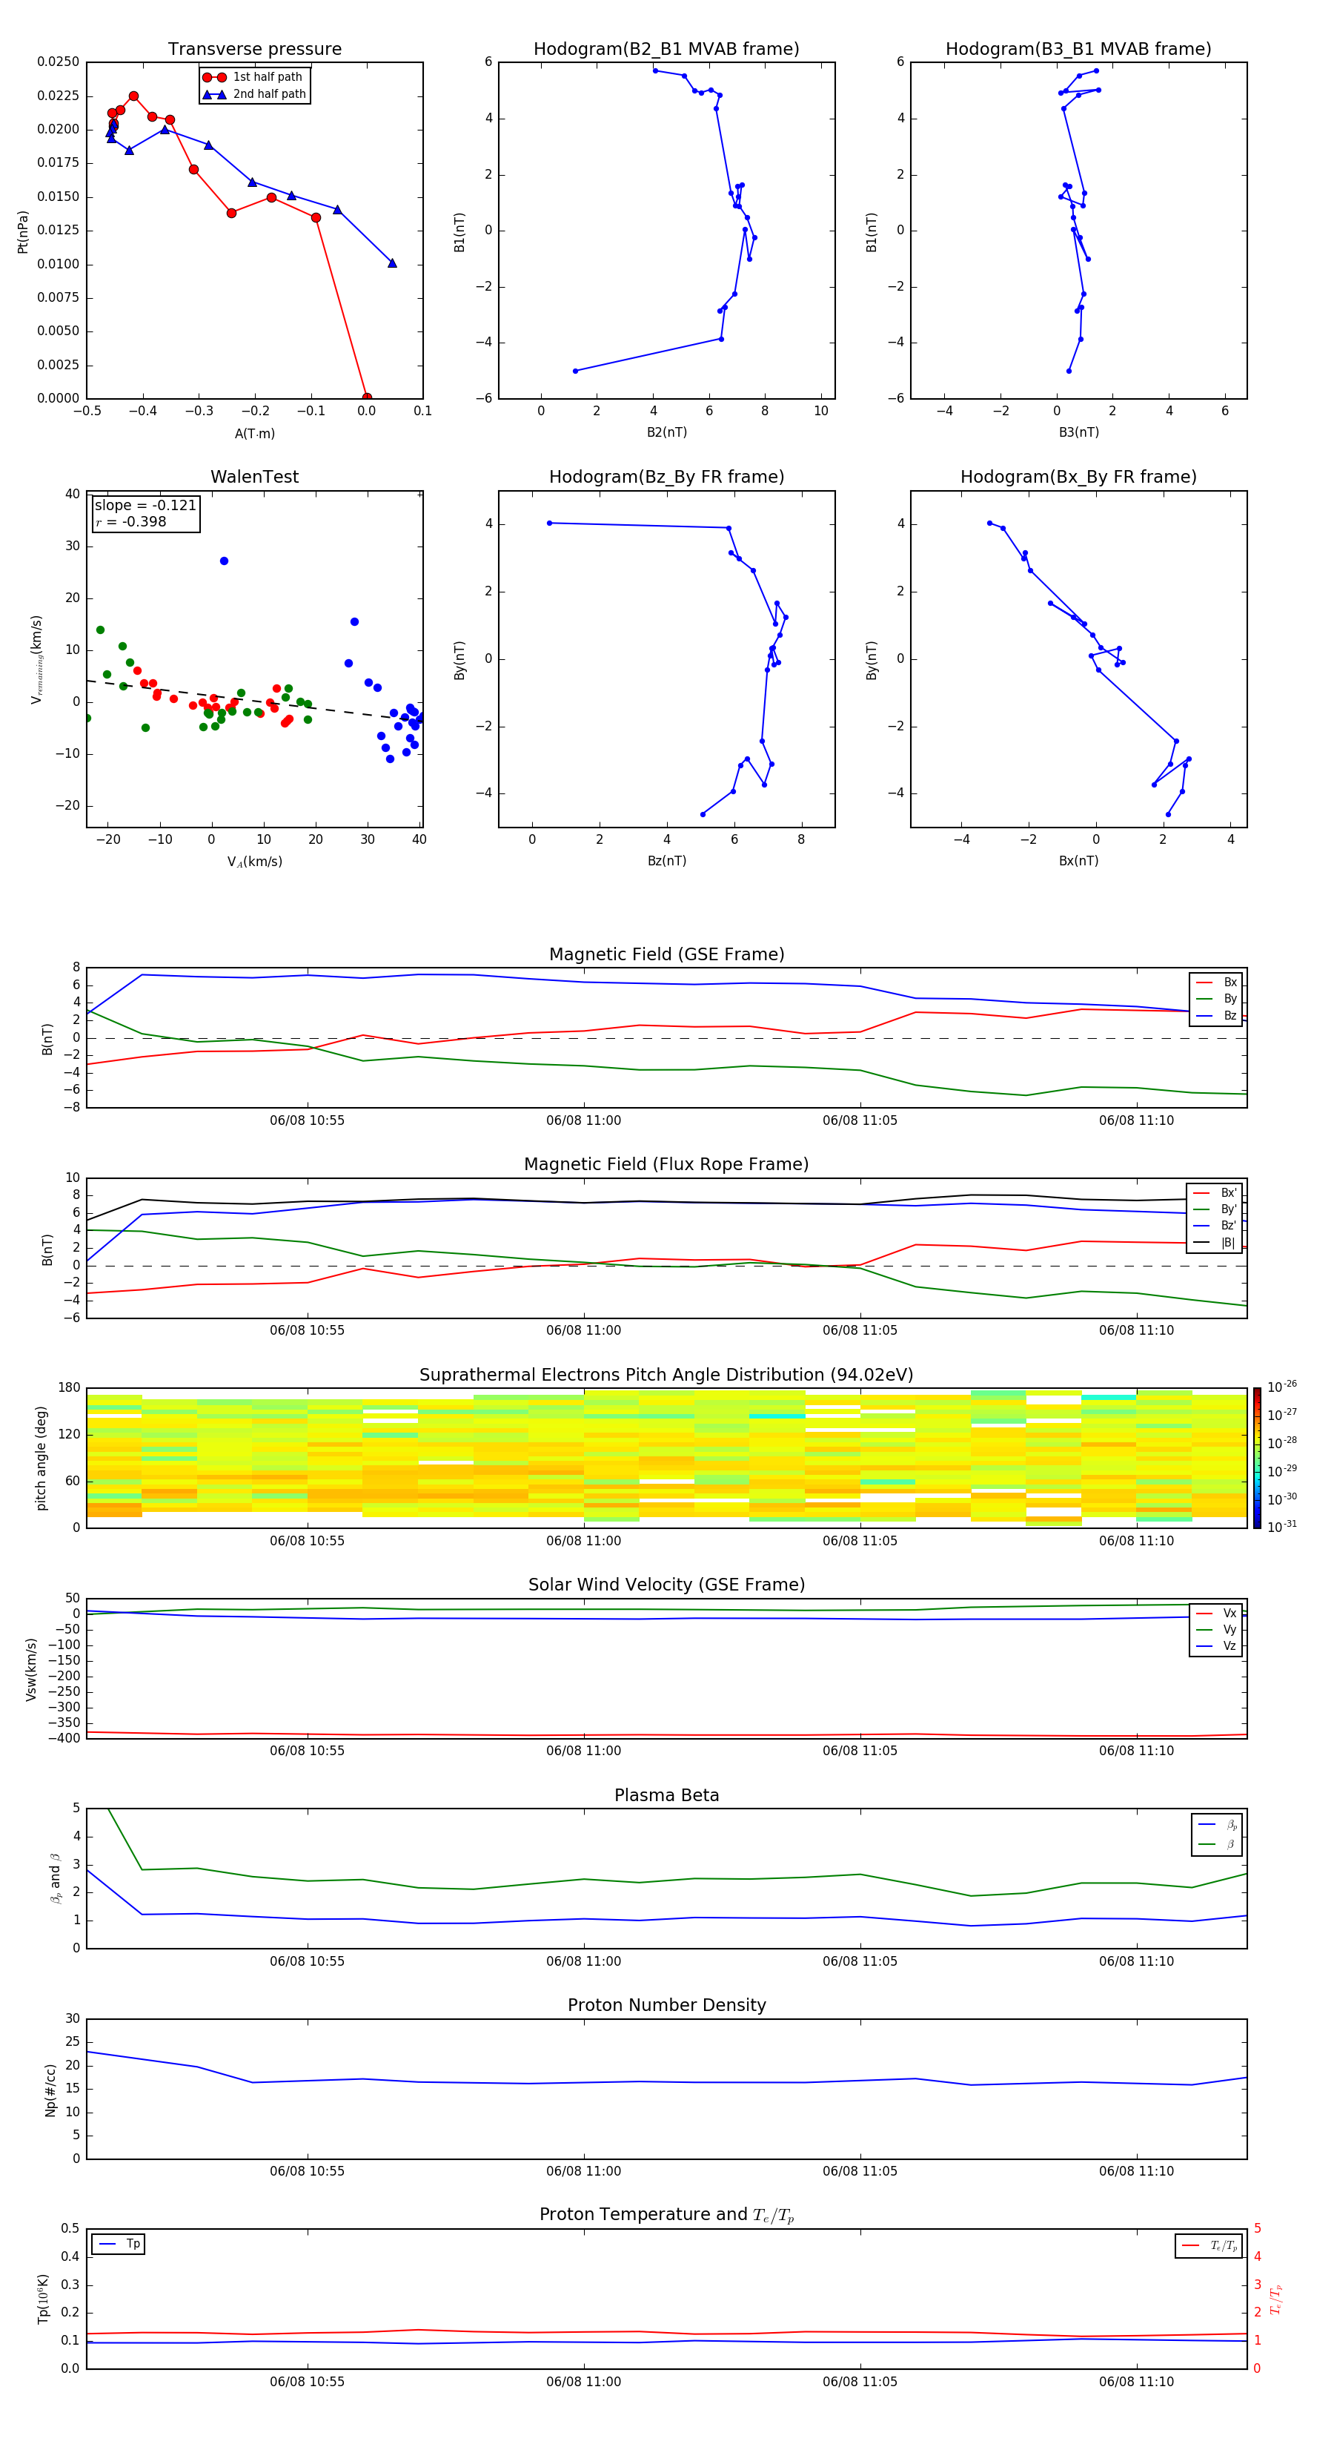Viewport: 1334px width, 2447px height.
Task: Select the Bz' entry in flux rope legend
Action: tap(1215, 1226)
